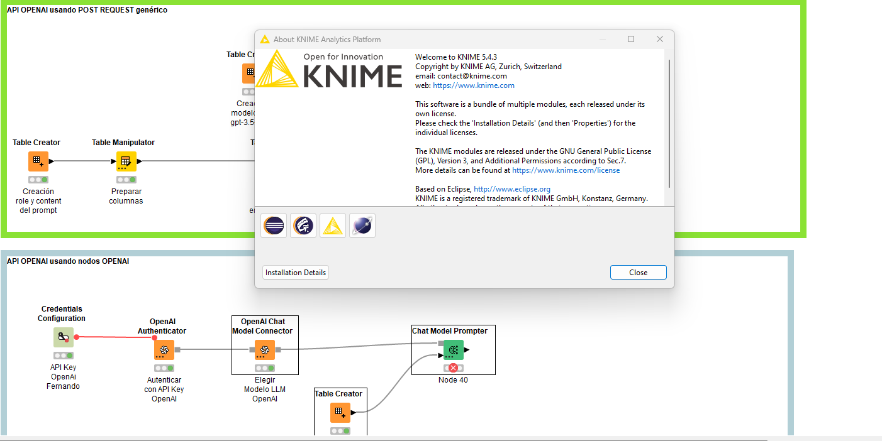Image resolution: width=882 pixels, height=441 pixels.
Task: Click the blue orbiting sphere feature icon
Action: tap(362, 226)
